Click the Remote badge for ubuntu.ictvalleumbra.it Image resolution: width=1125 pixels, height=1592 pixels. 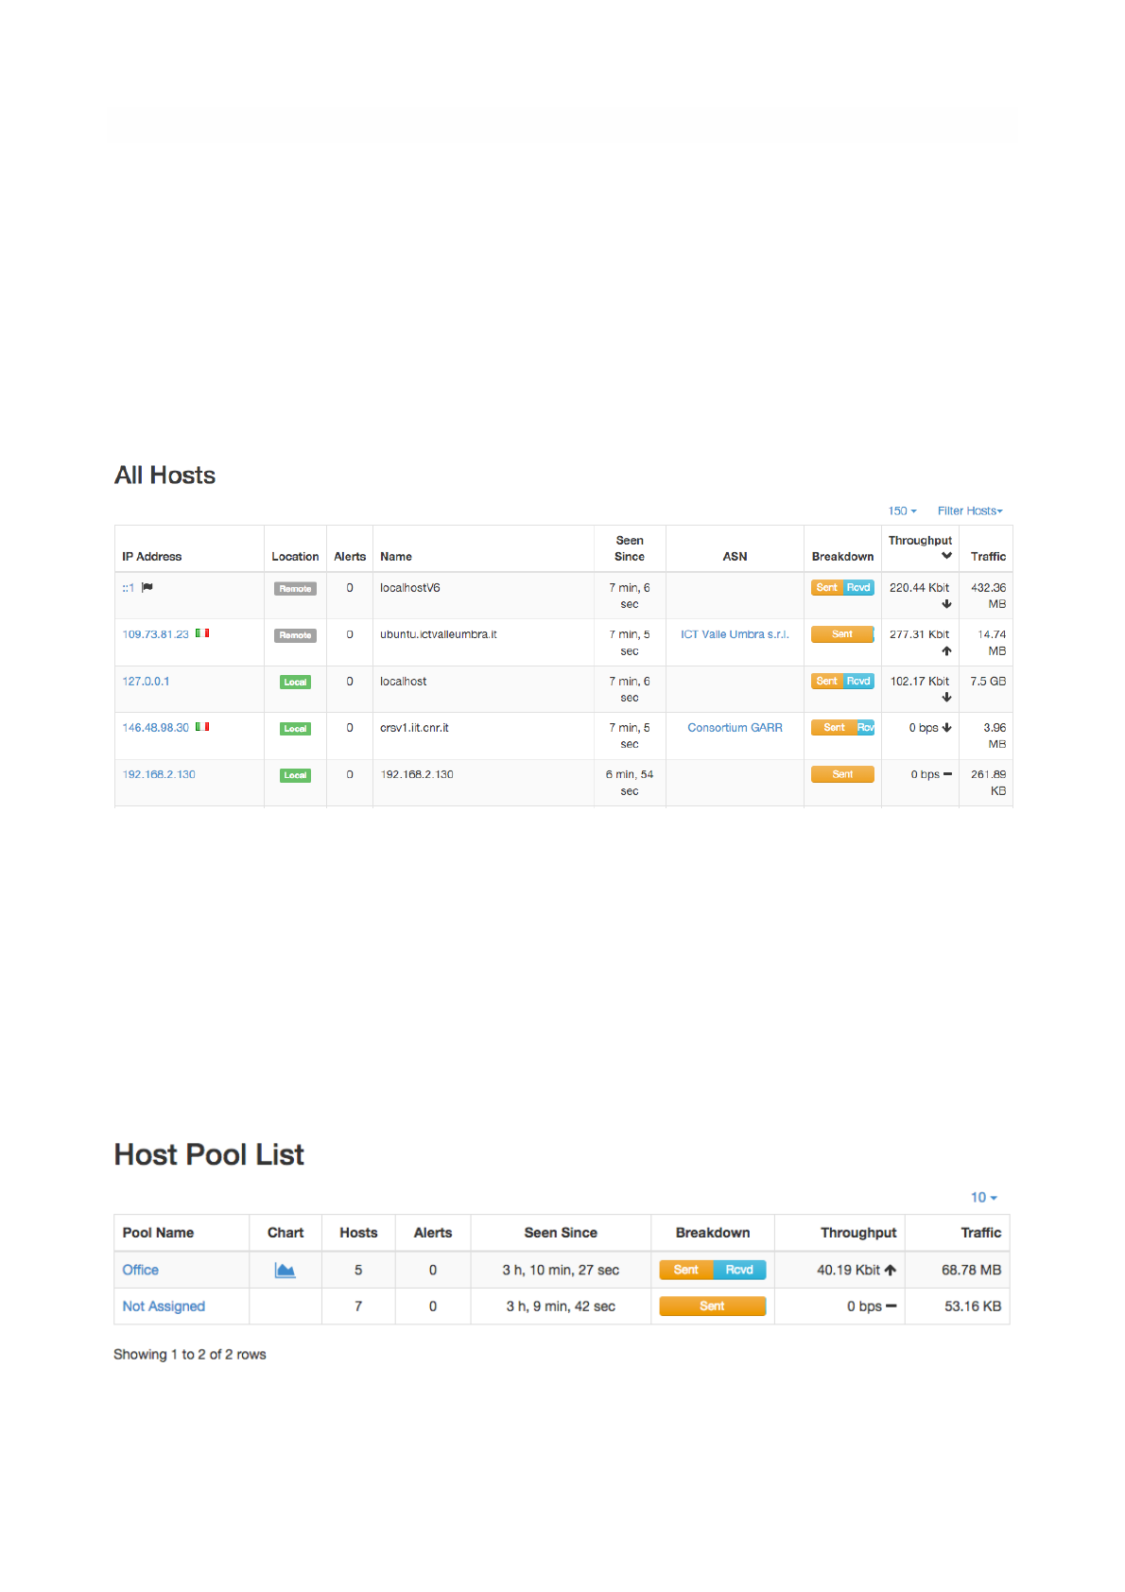(295, 635)
